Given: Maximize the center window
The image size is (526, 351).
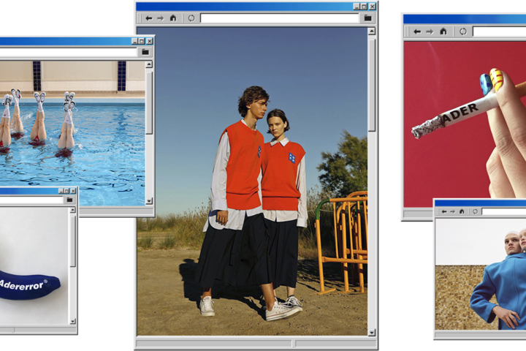Looking at the screenshot, I should (x=364, y=7).
